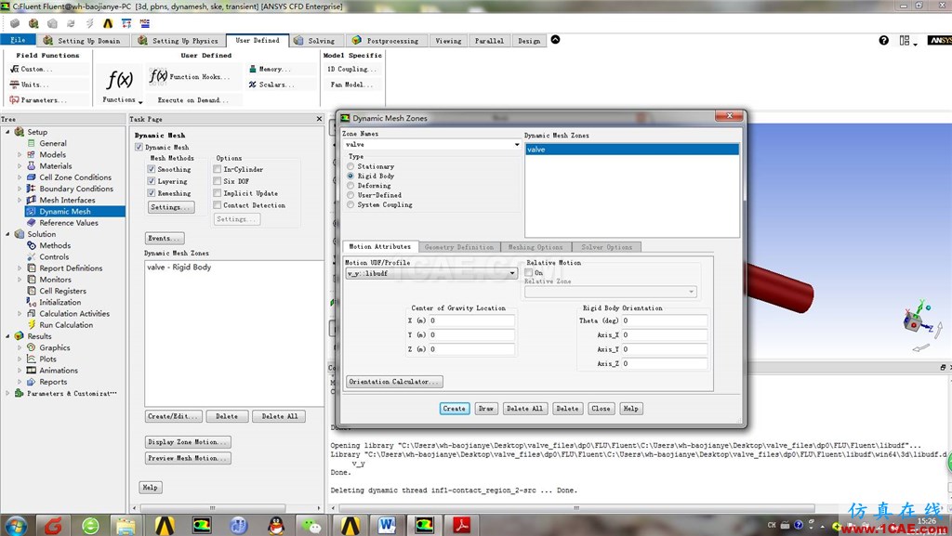Screen dimensions: 952x536
Task: Open the Parameters item in ribbon
Action: (37, 100)
